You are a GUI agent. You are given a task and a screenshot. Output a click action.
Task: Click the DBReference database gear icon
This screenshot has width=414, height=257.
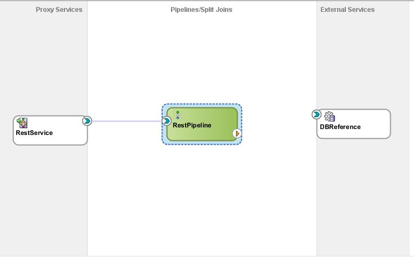[330, 116]
